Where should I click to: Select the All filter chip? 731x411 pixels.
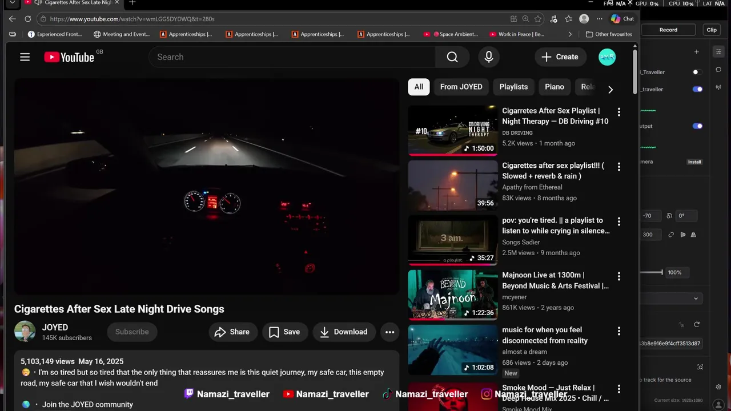419,87
